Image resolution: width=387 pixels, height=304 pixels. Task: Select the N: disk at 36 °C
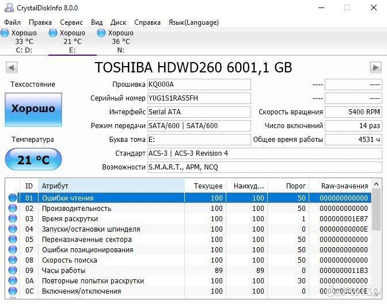[x=121, y=41]
